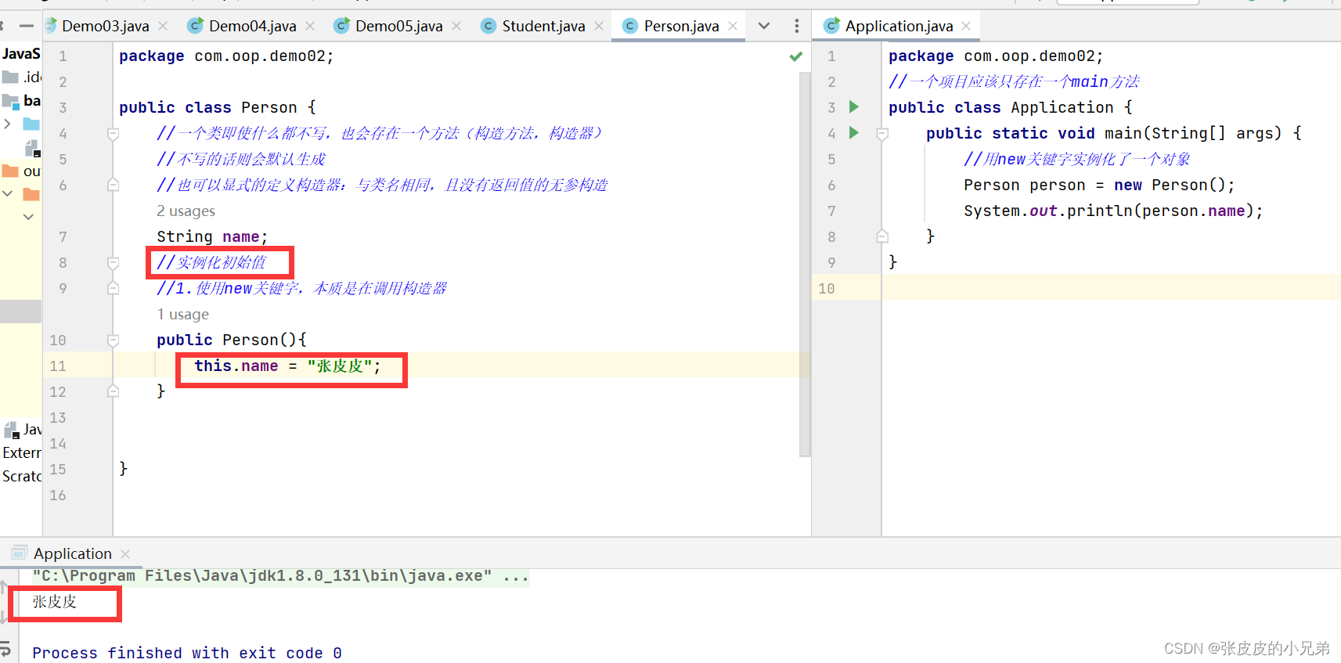Image resolution: width=1341 pixels, height=663 pixels.
Task: Select External Libraries in project tree
Action: [22, 452]
